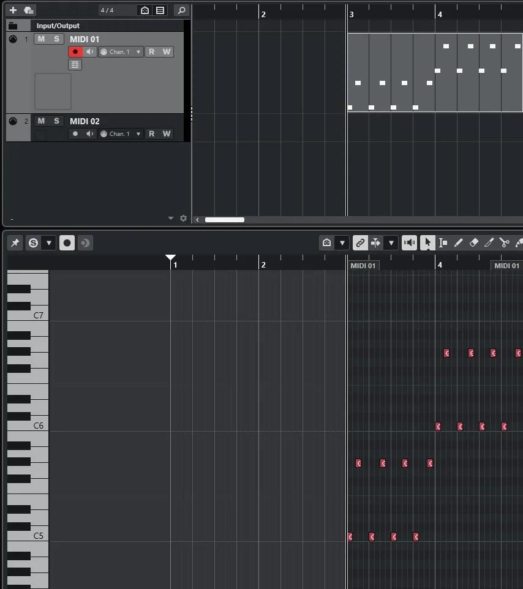This screenshot has height=589, width=523.
Task: Click the Input/Output folder track label
Action: coord(58,26)
